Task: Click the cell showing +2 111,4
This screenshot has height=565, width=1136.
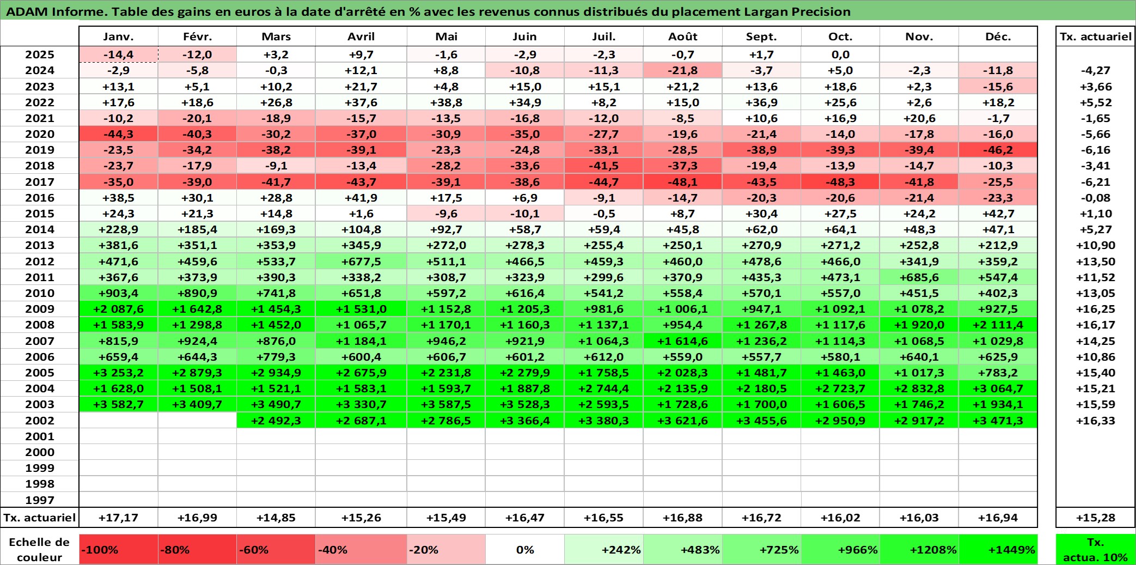Action: click(998, 325)
